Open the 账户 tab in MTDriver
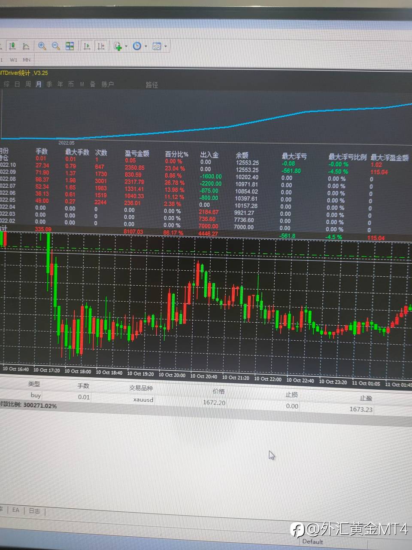Image resolution: width=412 pixels, height=550 pixels. click(x=108, y=84)
